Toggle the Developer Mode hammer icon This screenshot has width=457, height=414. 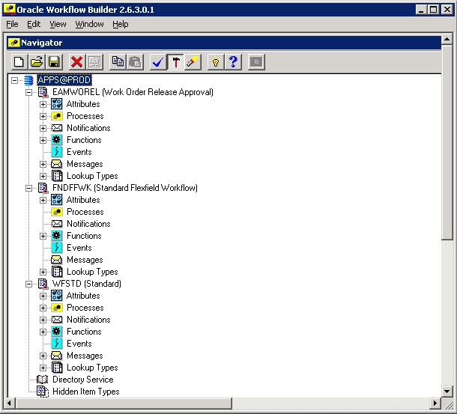[175, 62]
